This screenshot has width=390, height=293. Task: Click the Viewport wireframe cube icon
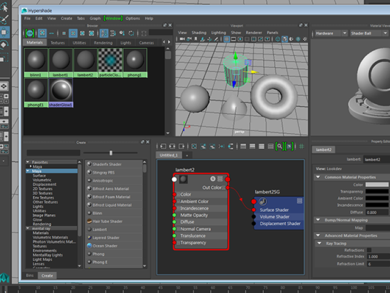point(278,39)
